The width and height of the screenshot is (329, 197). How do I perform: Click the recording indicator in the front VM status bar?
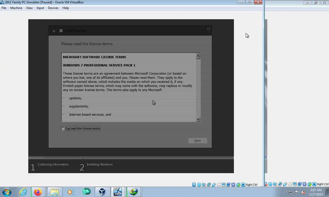(228, 184)
